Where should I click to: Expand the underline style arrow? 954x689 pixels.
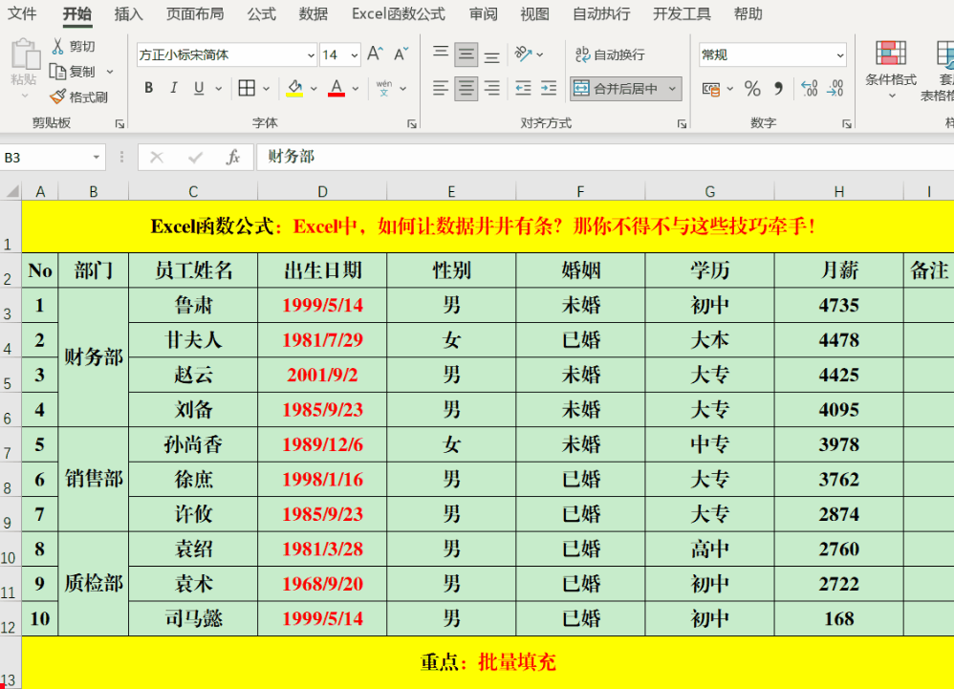point(218,89)
